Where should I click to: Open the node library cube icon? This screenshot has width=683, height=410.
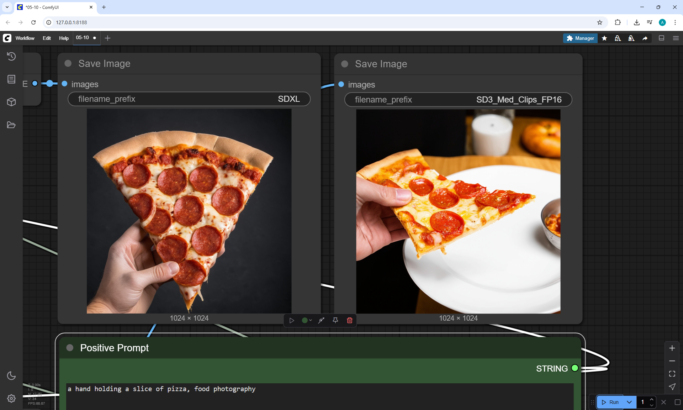click(x=11, y=102)
